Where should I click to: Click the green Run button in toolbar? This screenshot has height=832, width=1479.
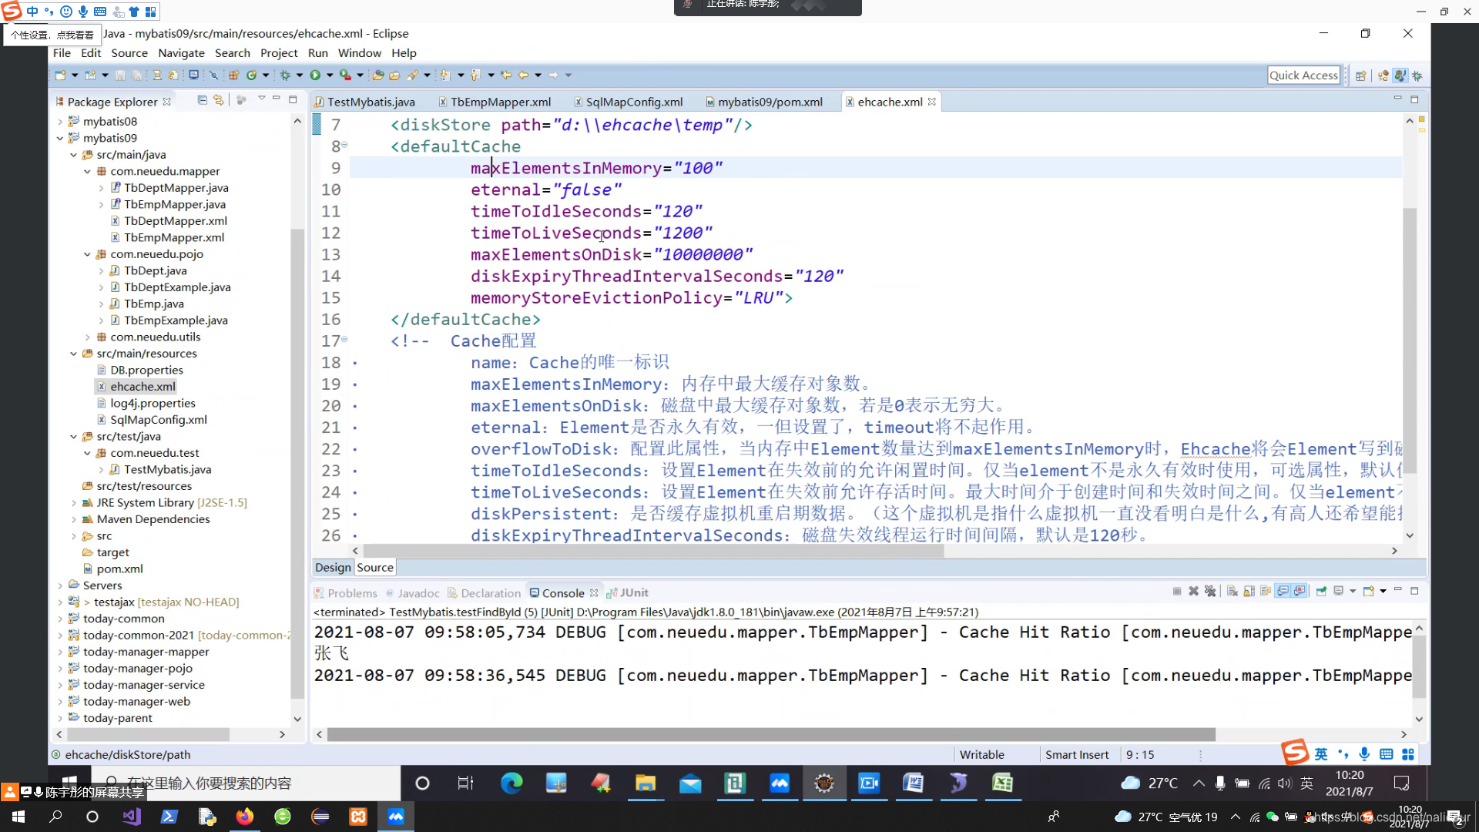point(315,75)
